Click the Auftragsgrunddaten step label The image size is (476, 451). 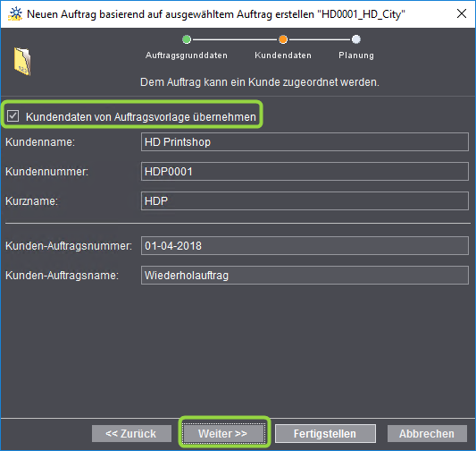(x=187, y=55)
